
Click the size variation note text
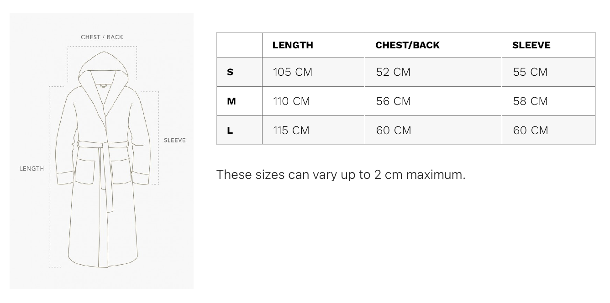(341, 175)
